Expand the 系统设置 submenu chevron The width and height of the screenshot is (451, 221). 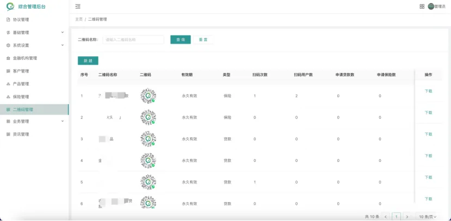63,46
